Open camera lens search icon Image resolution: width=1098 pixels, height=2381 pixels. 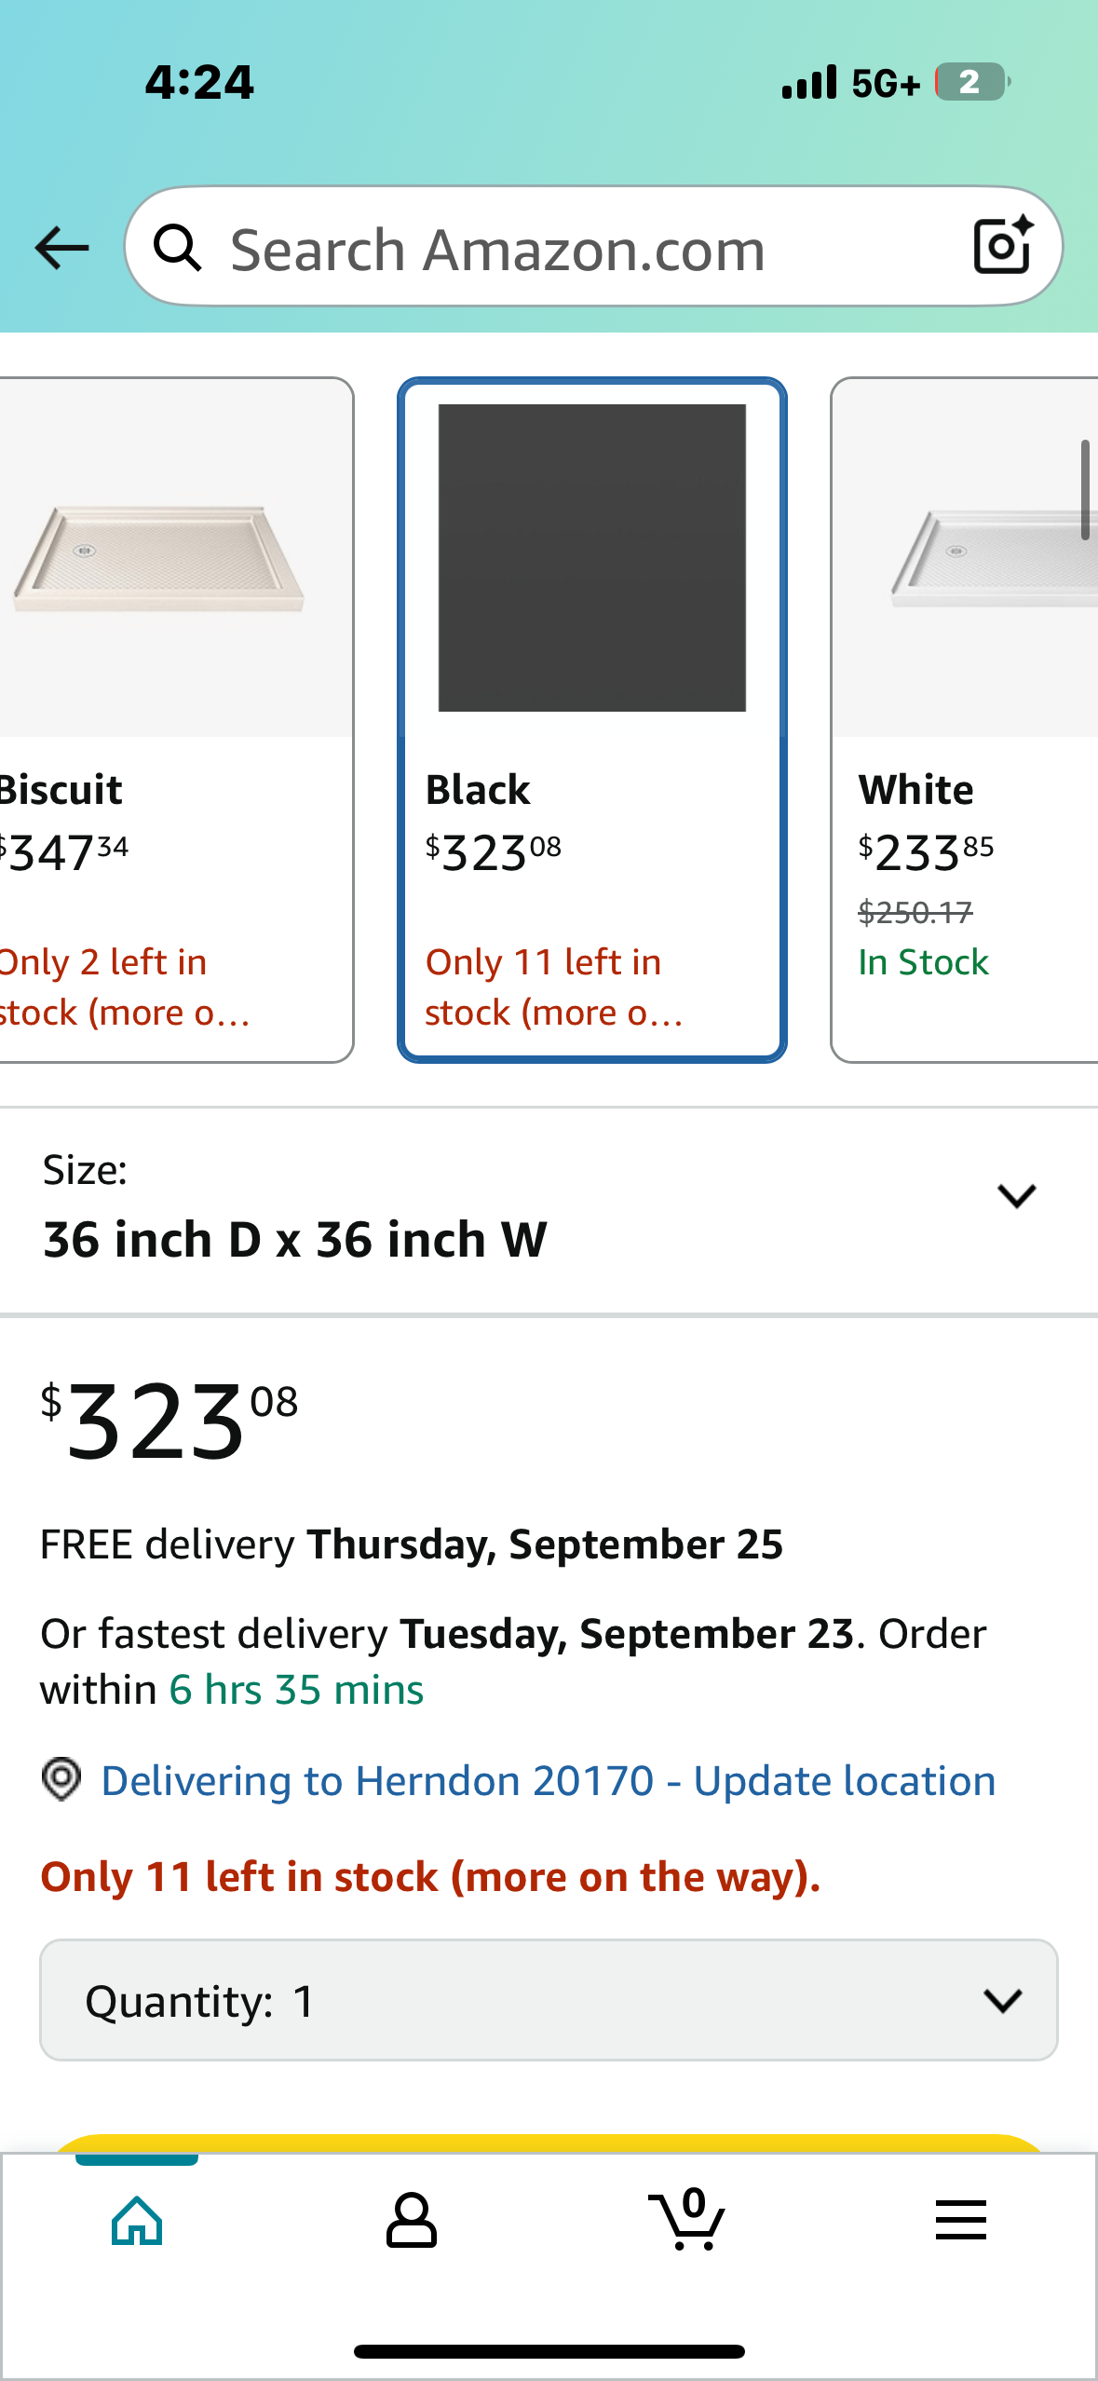pos(1002,246)
